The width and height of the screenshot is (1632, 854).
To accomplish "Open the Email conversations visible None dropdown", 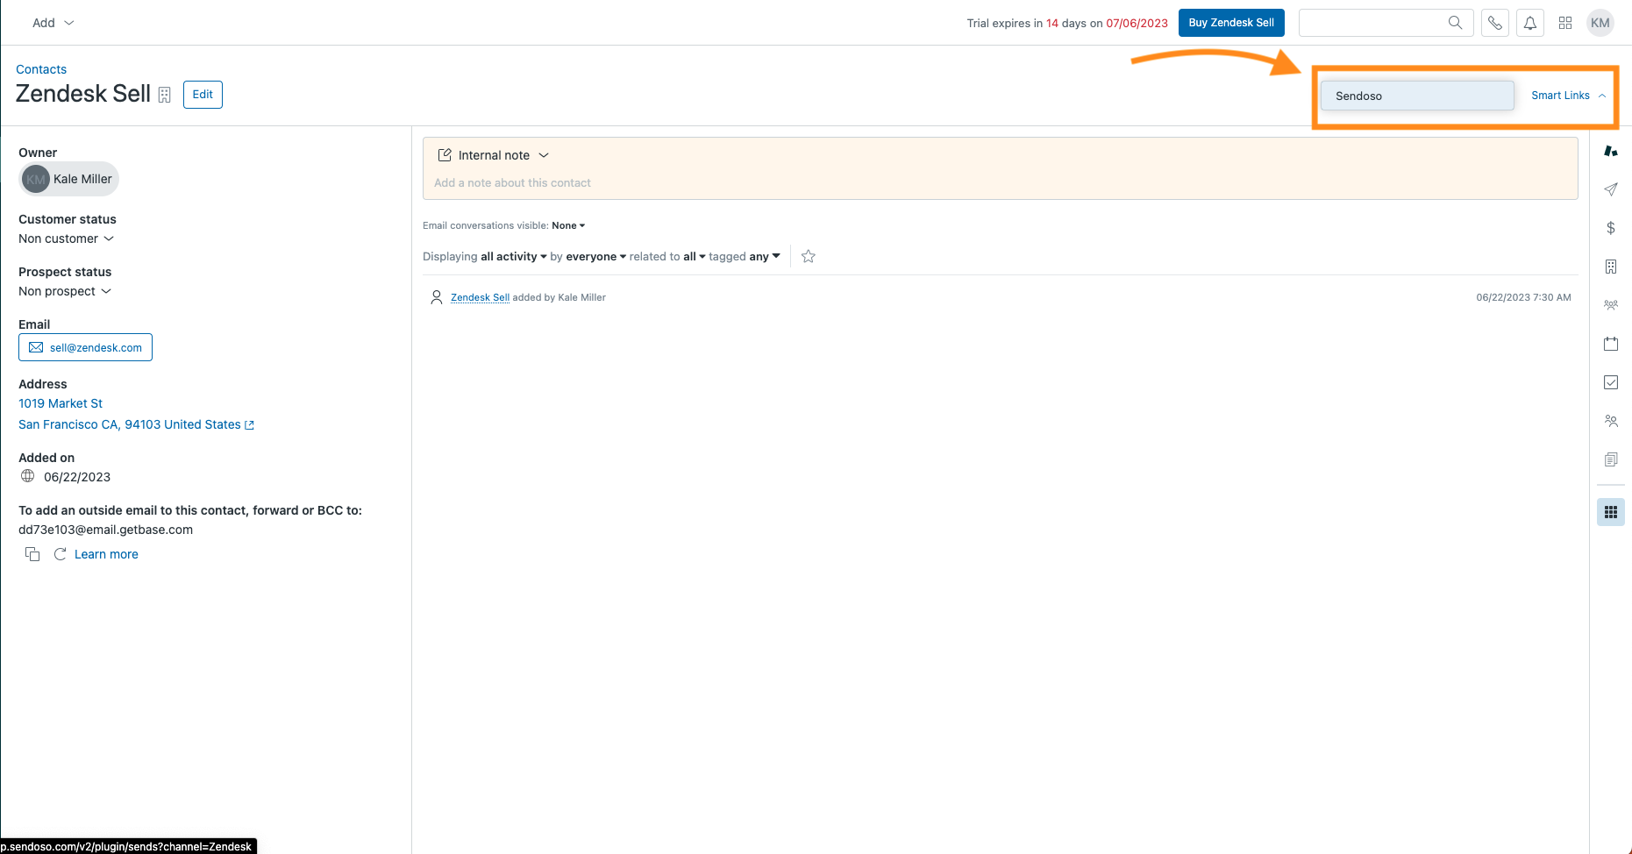I will (568, 225).
